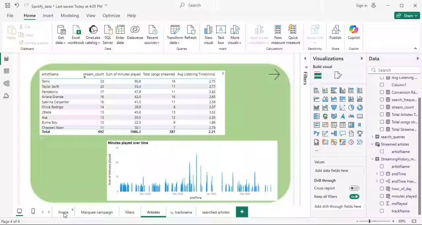Toggle Keep all filters switch

click(x=354, y=197)
